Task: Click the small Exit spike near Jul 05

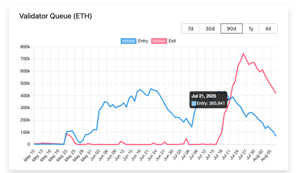Action: 186,139
